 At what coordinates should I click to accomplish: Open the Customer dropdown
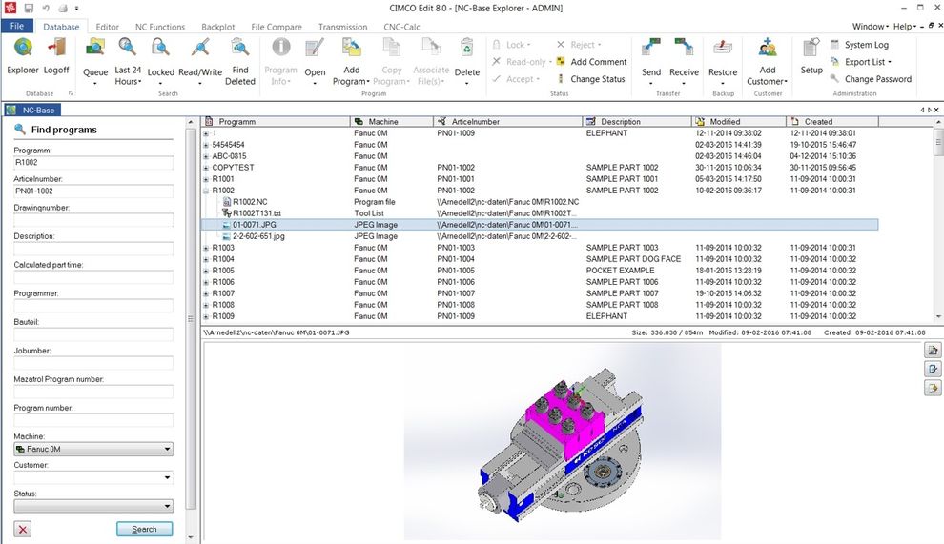[x=93, y=477]
